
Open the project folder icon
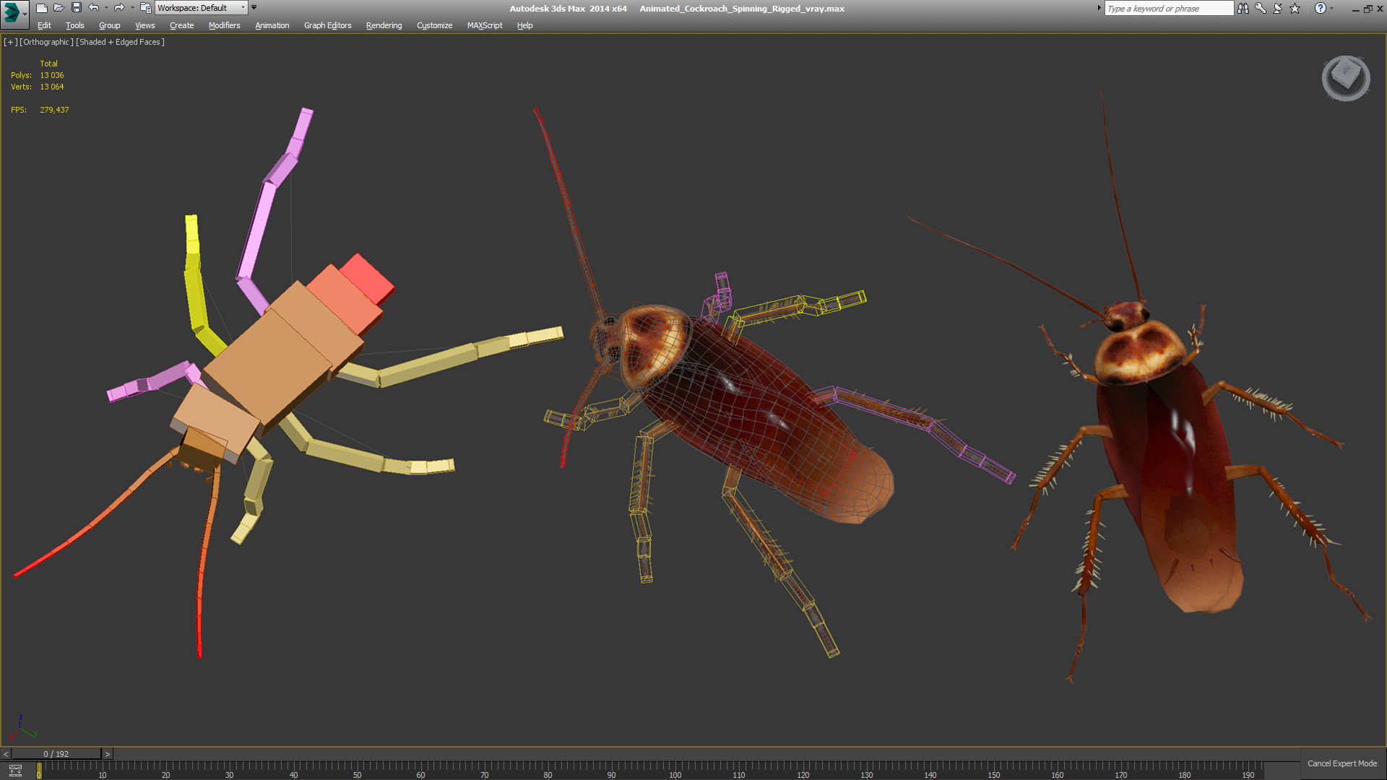pos(145,8)
